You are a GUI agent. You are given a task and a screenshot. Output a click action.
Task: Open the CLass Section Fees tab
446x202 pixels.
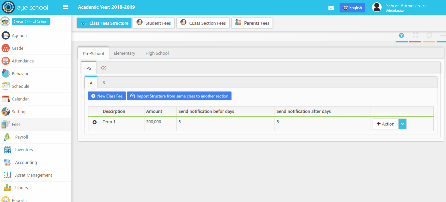tap(203, 23)
